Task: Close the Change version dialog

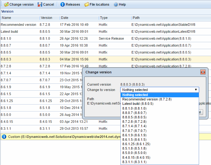Action: click(x=203, y=72)
